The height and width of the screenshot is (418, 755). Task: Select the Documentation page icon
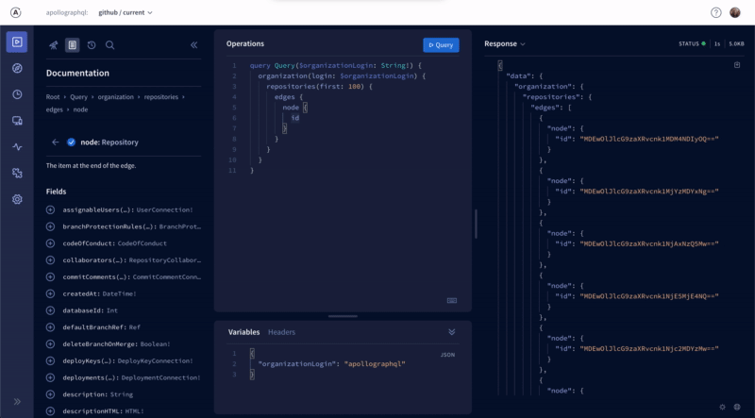click(73, 44)
